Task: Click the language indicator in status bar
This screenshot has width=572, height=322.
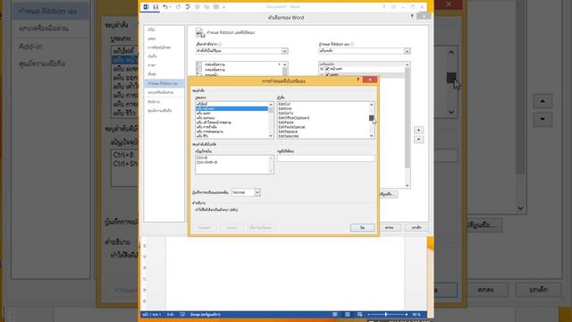Action: pyautogui.click(x=205, y=314)
